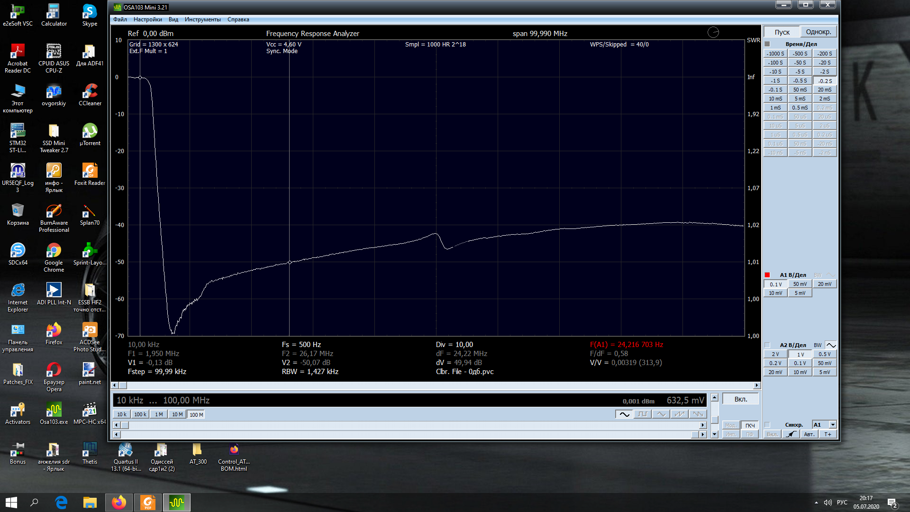This screenshot has width=910, height=512.
Task: Select the falling sawtooth waveform icon
Action: point(698,414)
